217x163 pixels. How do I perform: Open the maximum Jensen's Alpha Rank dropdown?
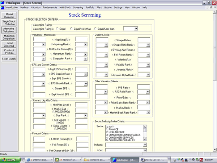coord(148,75)
